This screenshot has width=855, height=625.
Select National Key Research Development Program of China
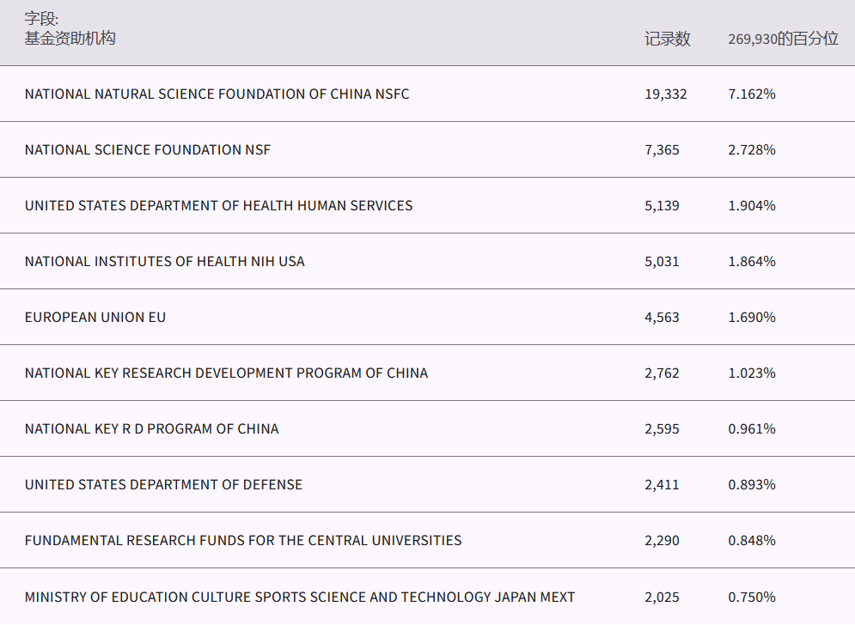click(226, 373)
